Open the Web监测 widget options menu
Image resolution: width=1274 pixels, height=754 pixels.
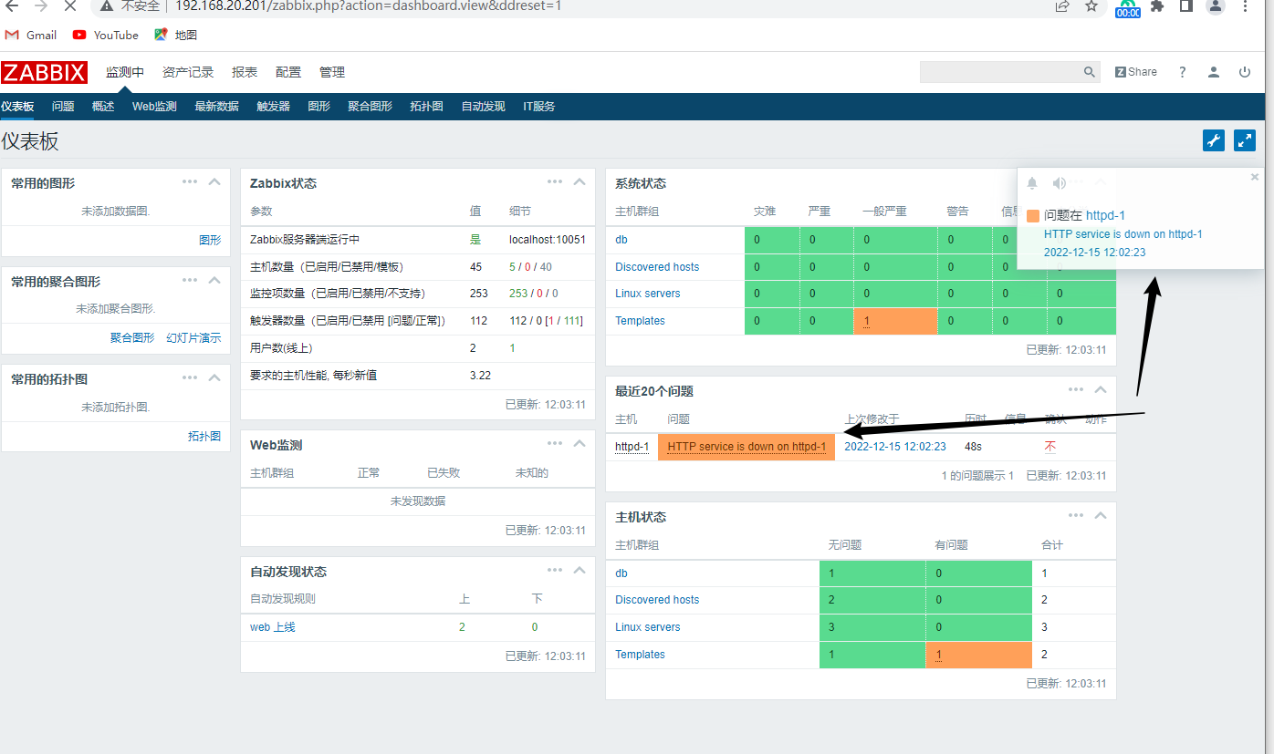pyautogui.click(x=555, y=443)
